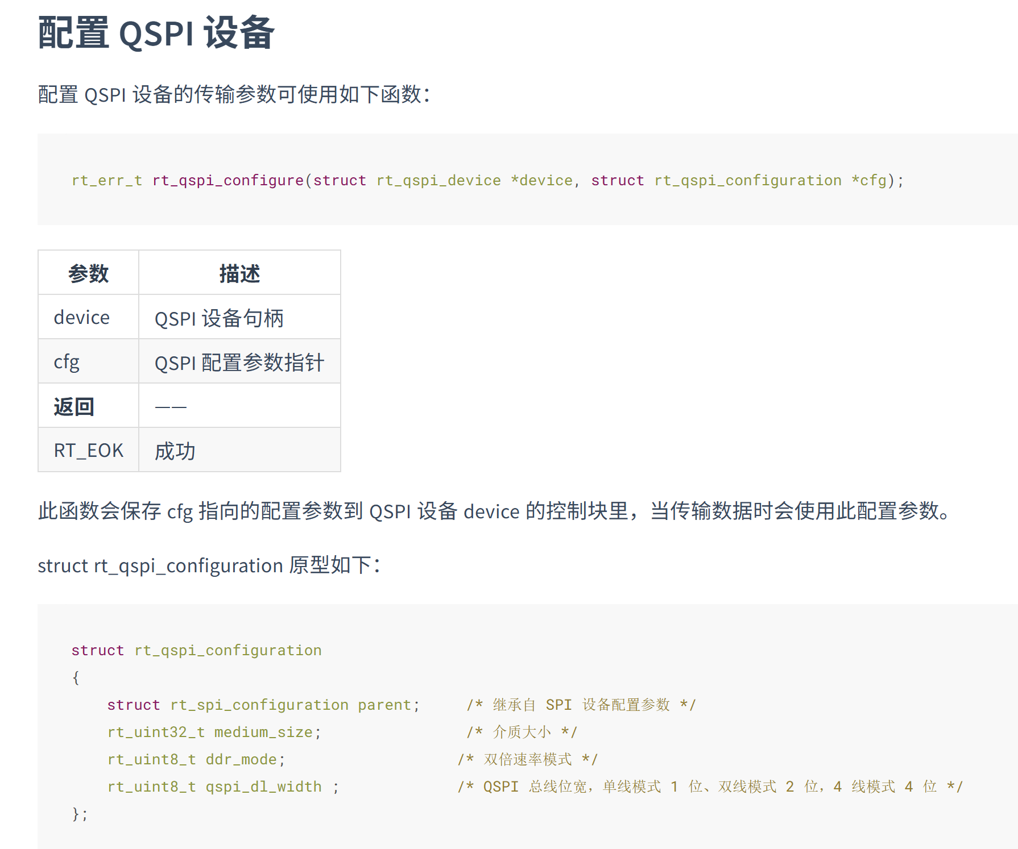Click the rt_err_t return type in code
Image resolution: width=1018 pixels, height=849 pixels.
click(107, 180)
